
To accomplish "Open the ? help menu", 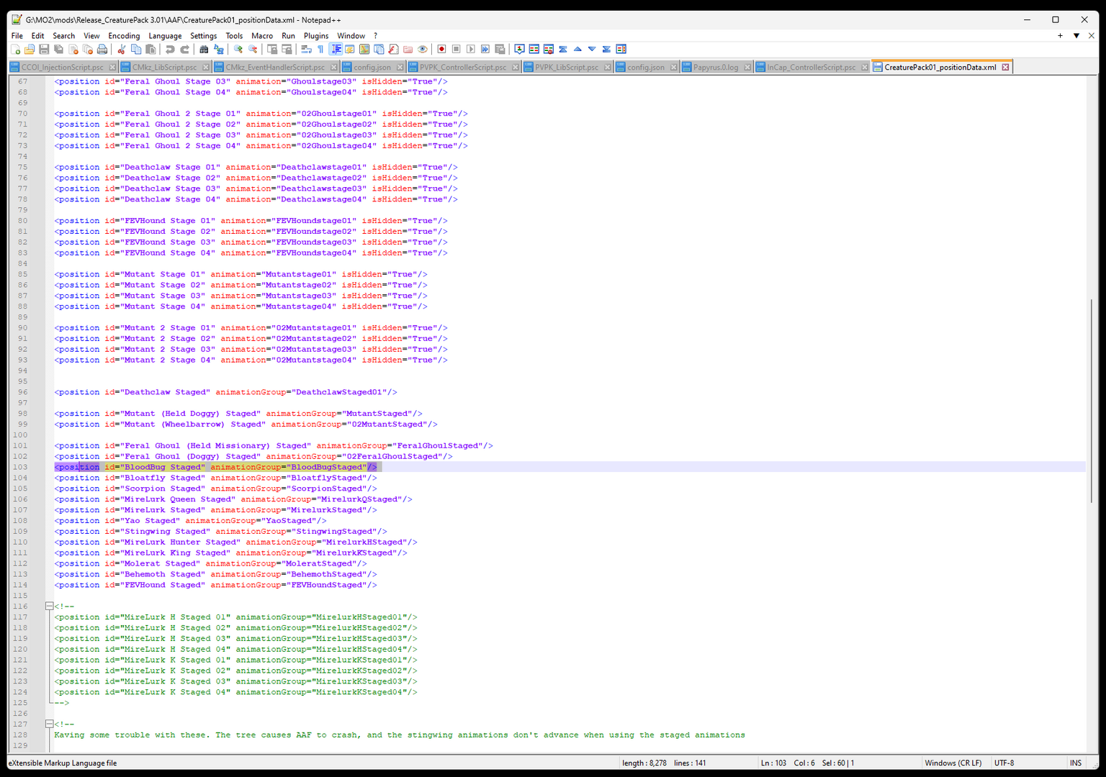I will coord(375,36).
